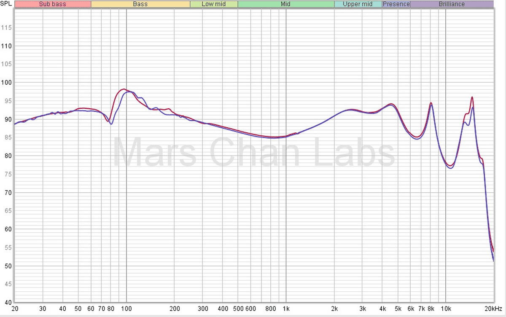The height and width of the screenshot is (317, 506).
Task: Select the 600 Hz frequency axis label
Action: click(x=251, y=308)
